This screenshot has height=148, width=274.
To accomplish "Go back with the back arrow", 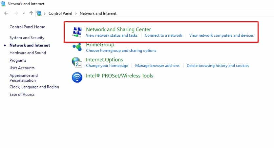I will tap(6, 13).
